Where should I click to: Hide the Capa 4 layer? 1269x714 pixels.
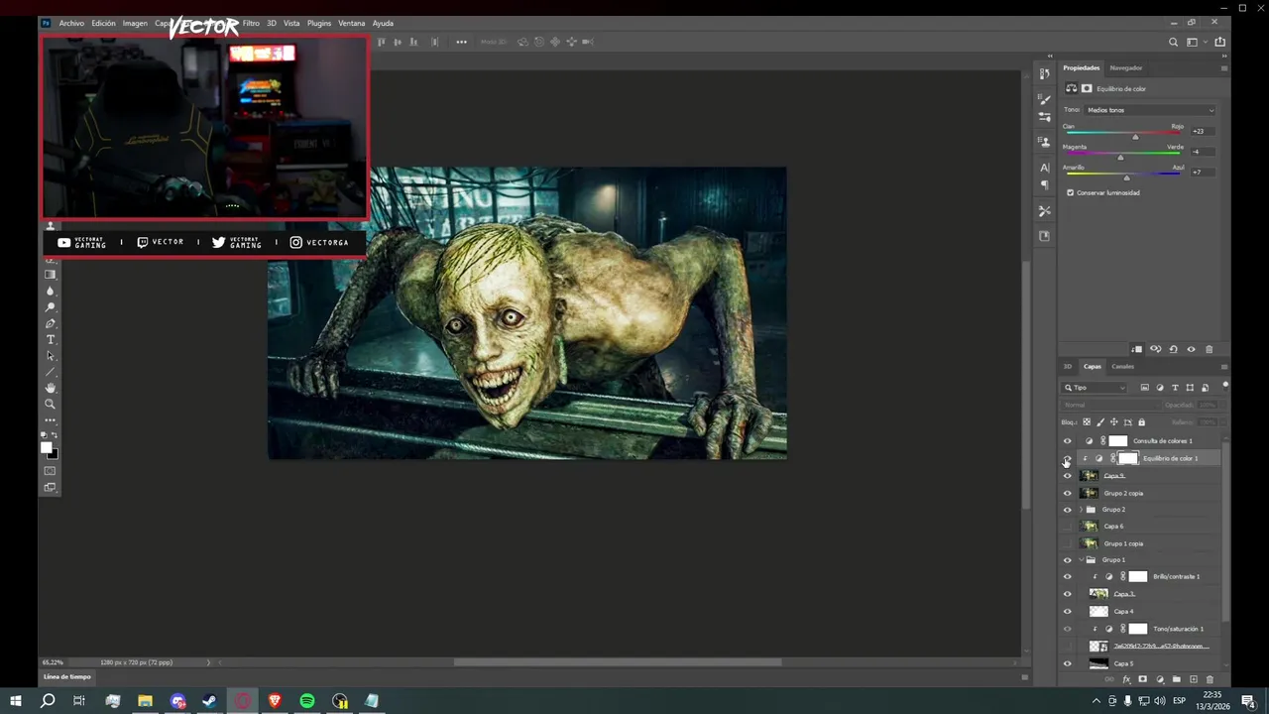[1068, 611]
